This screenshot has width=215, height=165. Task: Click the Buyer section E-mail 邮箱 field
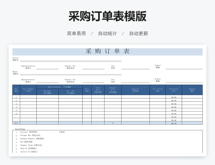coord(184,81)
